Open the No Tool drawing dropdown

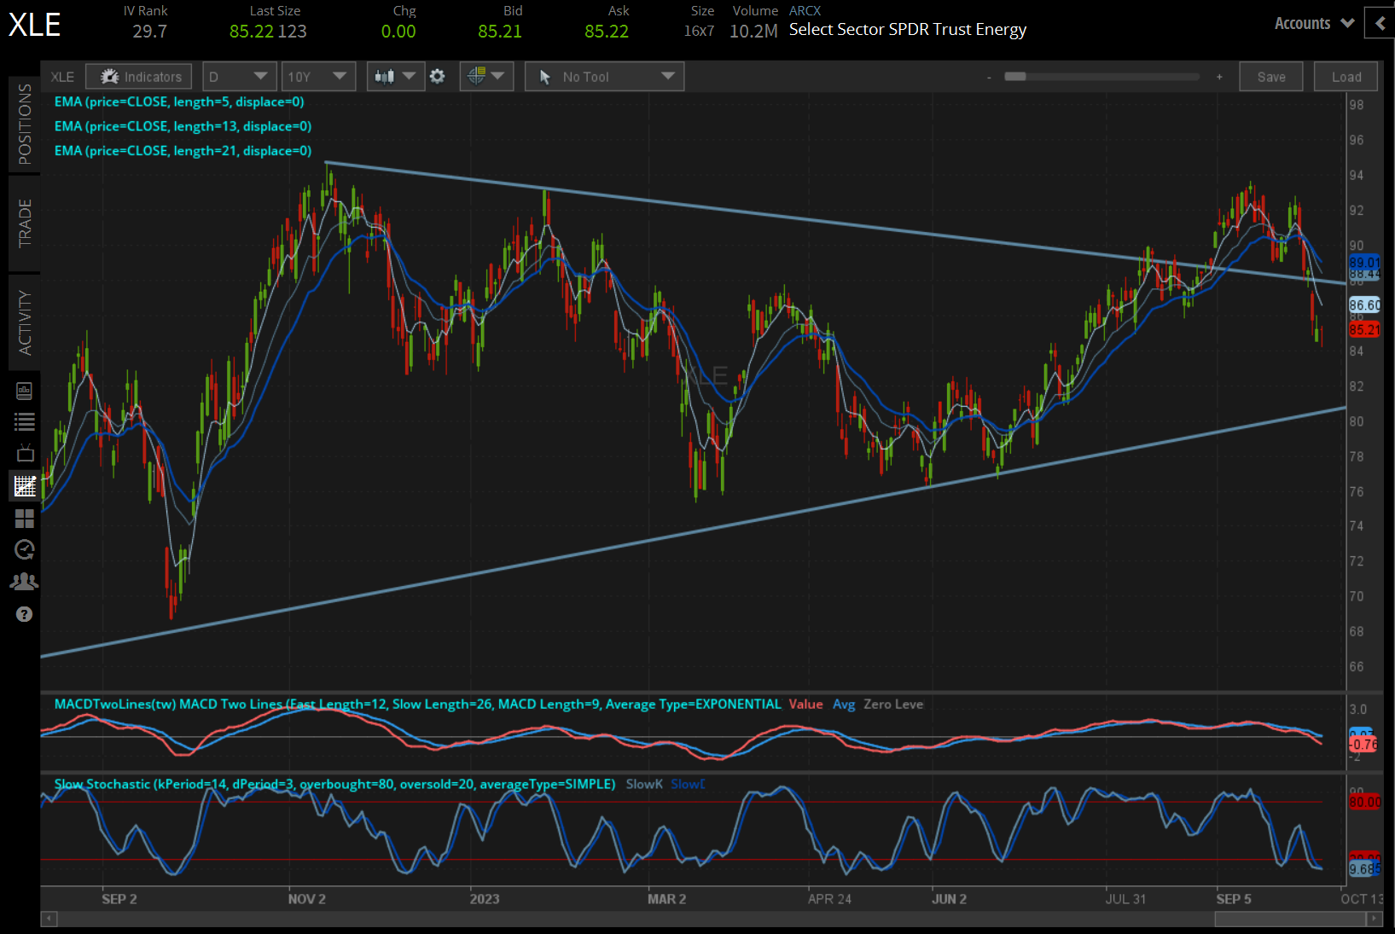(x=604, y=77)
